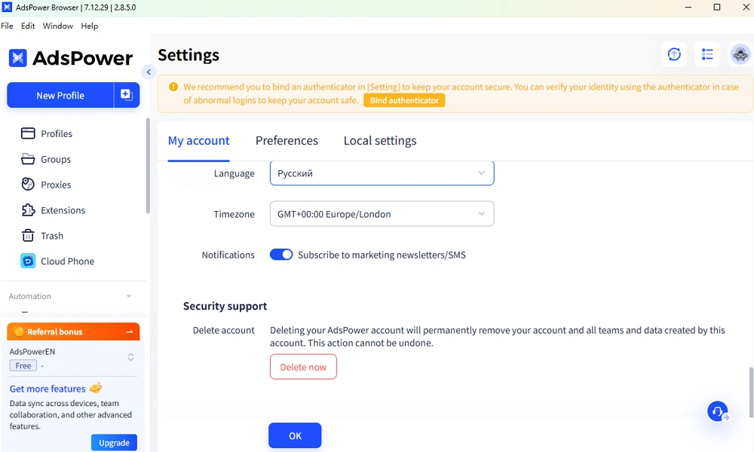Open the Help menu
Image resolution: width=754 pixels, height=452 pixels.
point(90,26)
